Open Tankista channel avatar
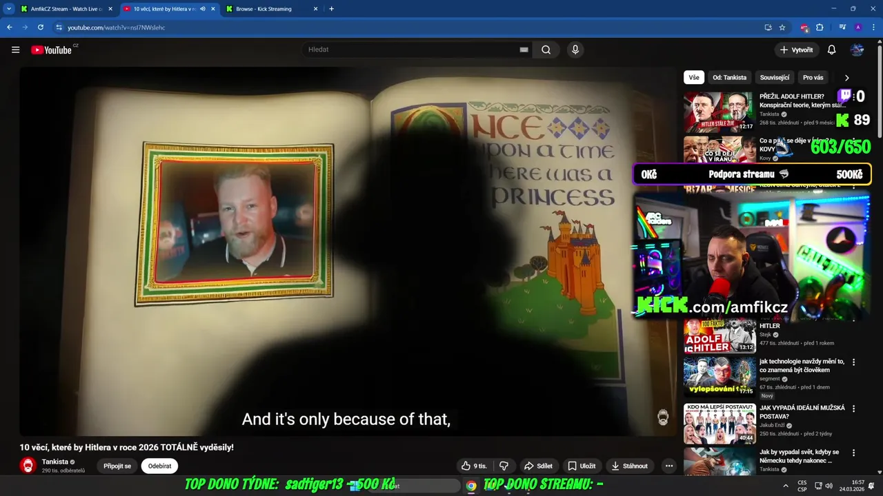 click(x=28, y=465)
